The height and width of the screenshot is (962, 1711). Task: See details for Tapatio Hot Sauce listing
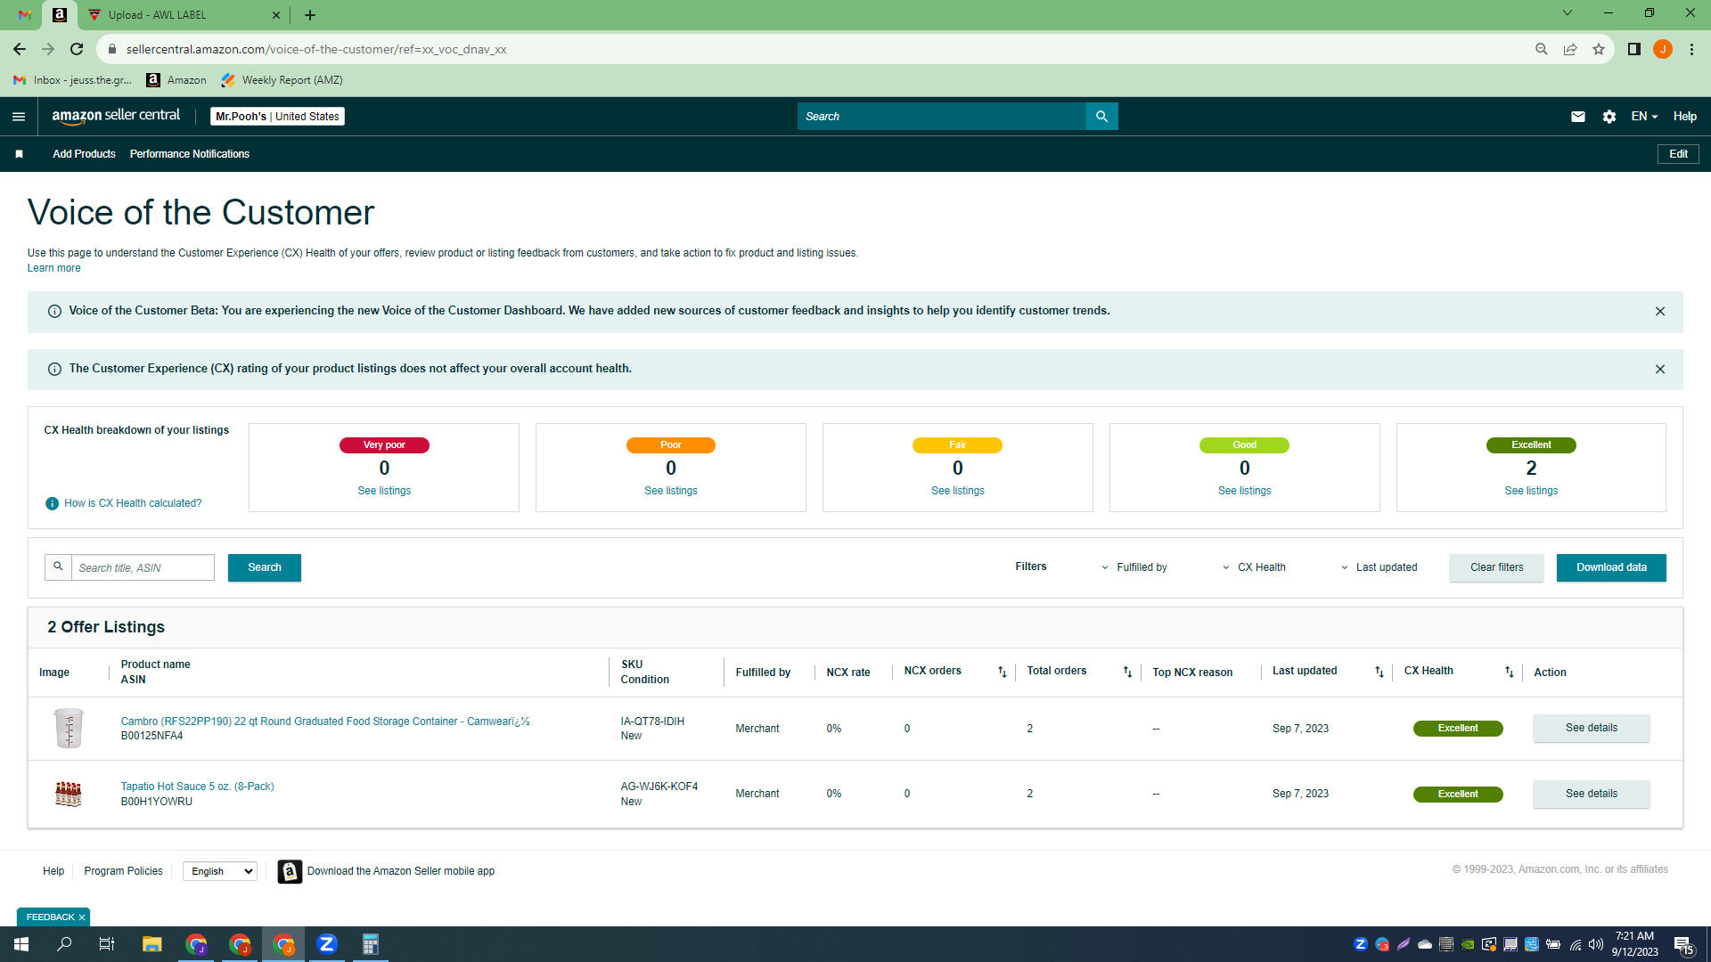pos(1592,795)
